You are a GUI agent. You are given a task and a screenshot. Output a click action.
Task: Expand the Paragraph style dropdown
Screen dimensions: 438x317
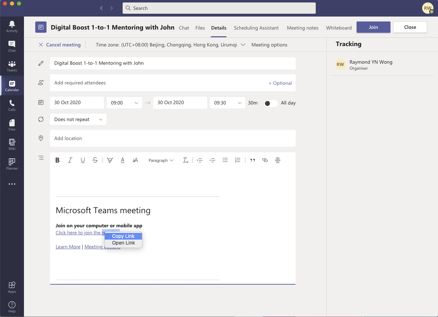(161, 160)
